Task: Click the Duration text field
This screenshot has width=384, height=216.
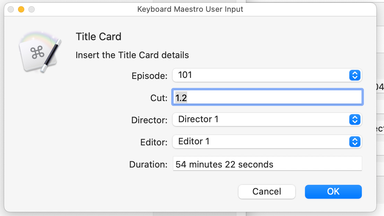Action: pyautogui.click(x=268, y=164)
